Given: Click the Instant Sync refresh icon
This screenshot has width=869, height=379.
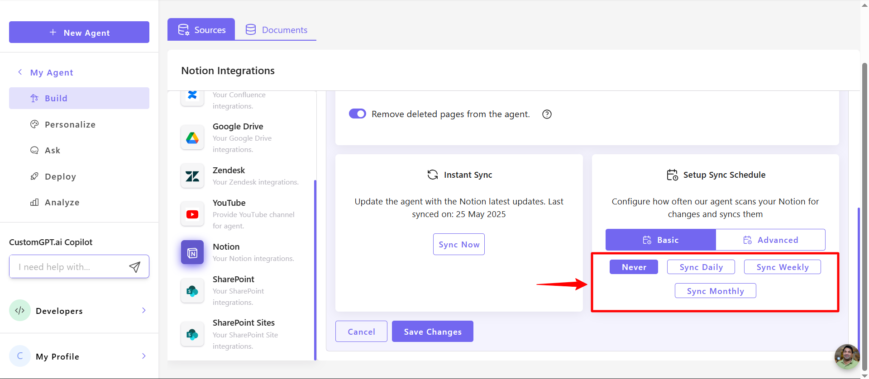Looking at the screenshot, I should click(x=433, y=175).
